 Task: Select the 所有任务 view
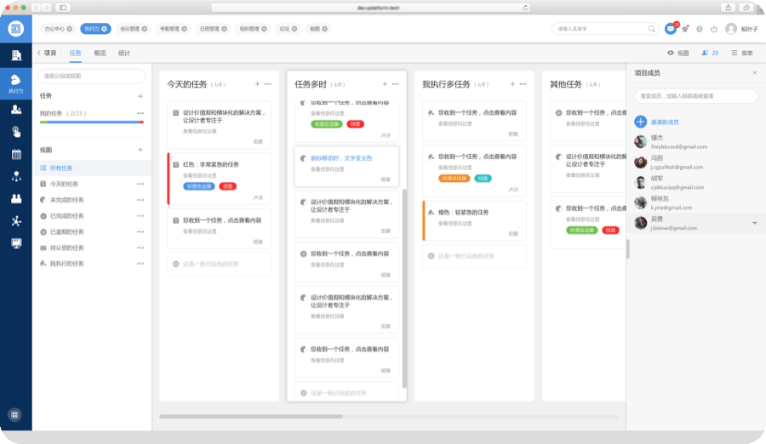(x=92, y=168)
